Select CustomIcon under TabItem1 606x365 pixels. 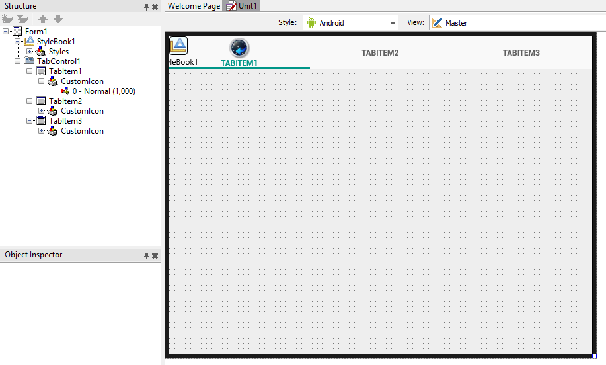tap(82, 81)
